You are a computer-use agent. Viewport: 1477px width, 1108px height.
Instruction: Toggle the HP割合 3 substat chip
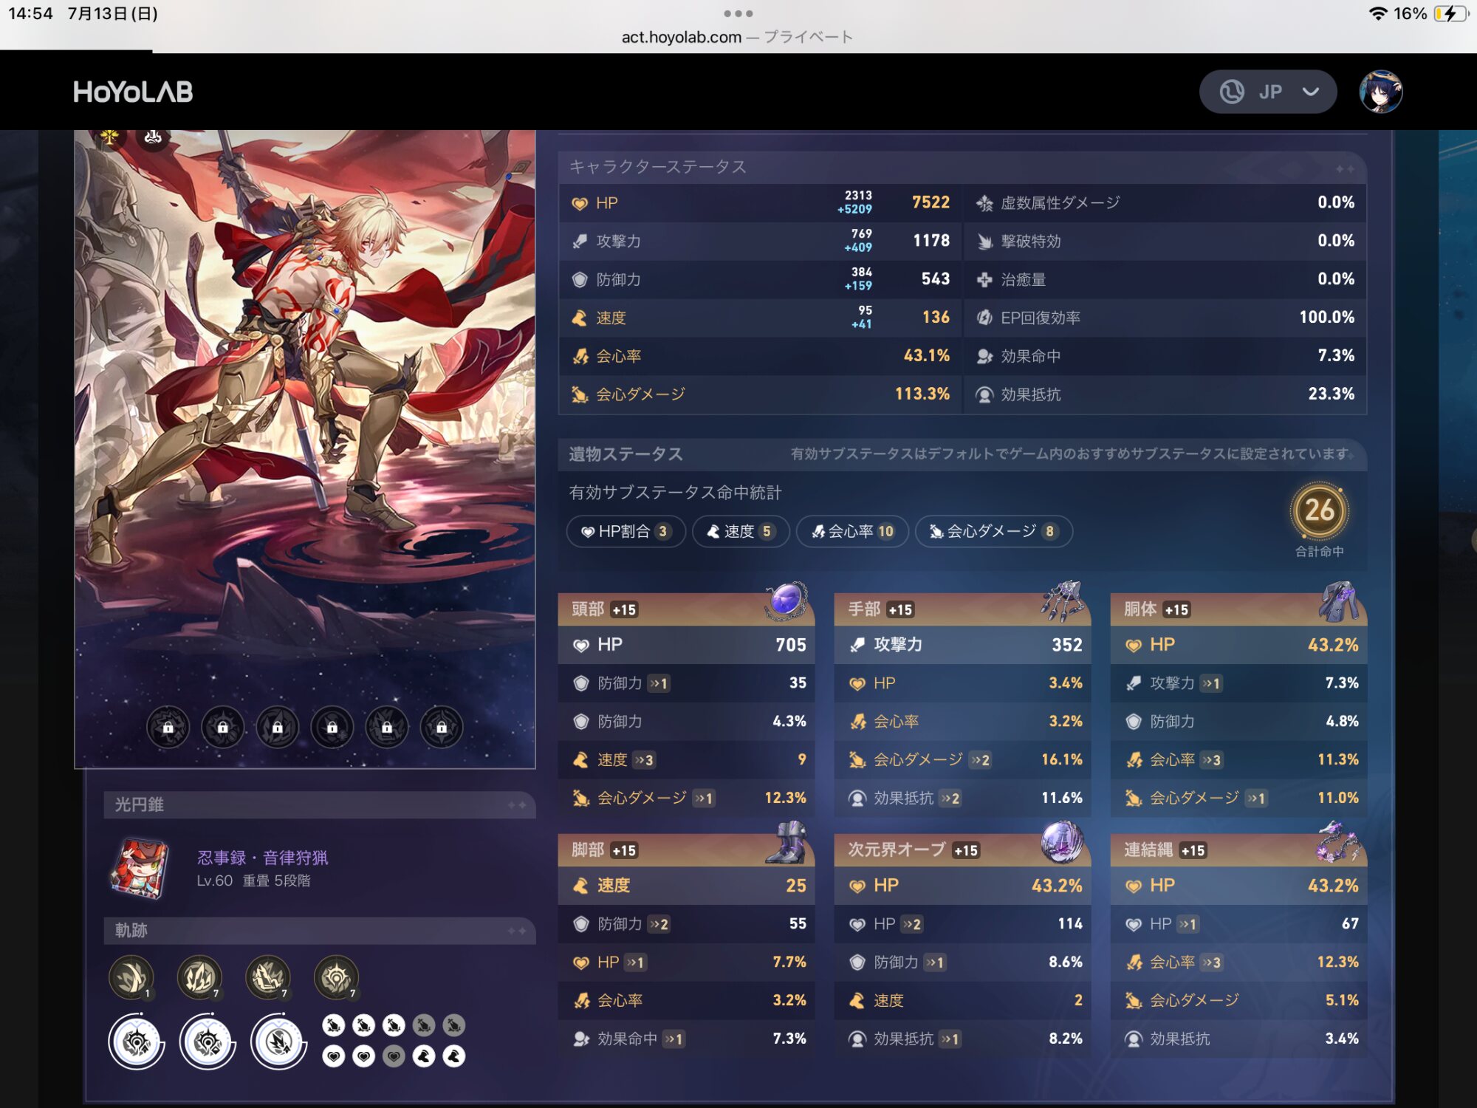coord(626,531)
